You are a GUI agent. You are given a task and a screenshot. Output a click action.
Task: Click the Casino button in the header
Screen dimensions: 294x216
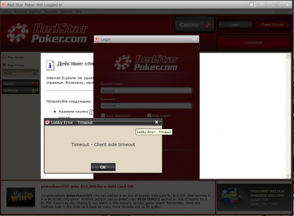pyautogui.click(x=194, y=25)
